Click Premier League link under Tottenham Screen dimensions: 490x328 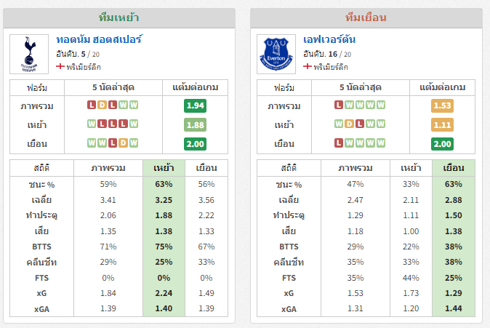click(x=84, y=67)
